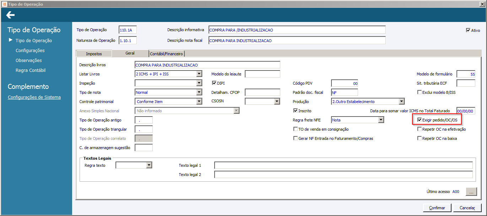Open the Produção dropdown
Screen dimensions: 487x216
(x=401, y=102)
